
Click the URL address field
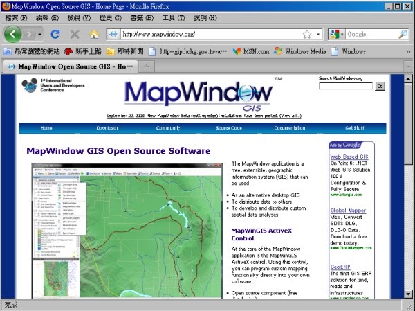tap(211, 34)
